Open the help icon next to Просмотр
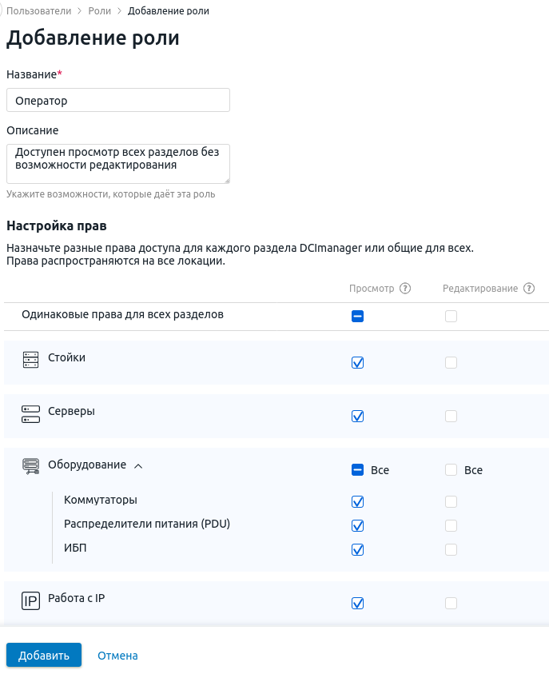The height and width of the screenshot is (678, 549). (x=405, y=289)
